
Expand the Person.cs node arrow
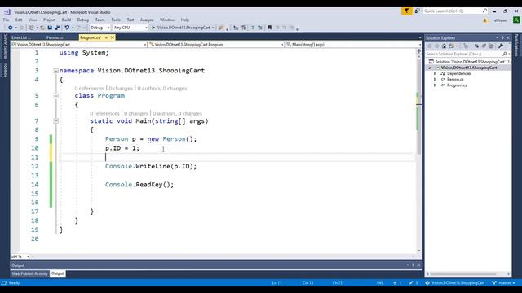(x=435, y=80)
